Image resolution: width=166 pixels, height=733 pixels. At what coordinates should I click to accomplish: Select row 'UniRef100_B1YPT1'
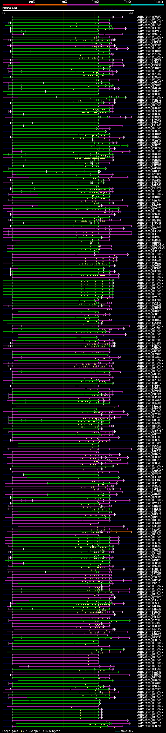[149, 723]
